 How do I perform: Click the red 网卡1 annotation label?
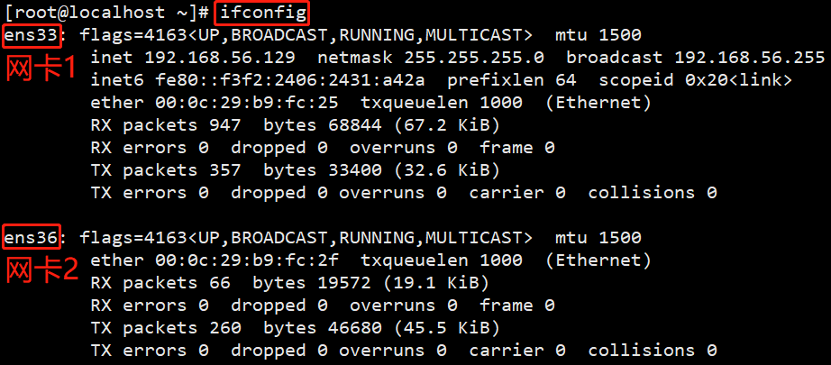41,68
